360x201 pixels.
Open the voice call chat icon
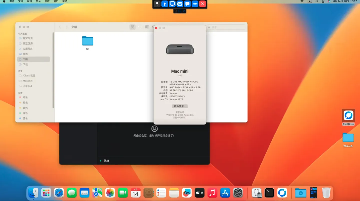coord(187,4)
